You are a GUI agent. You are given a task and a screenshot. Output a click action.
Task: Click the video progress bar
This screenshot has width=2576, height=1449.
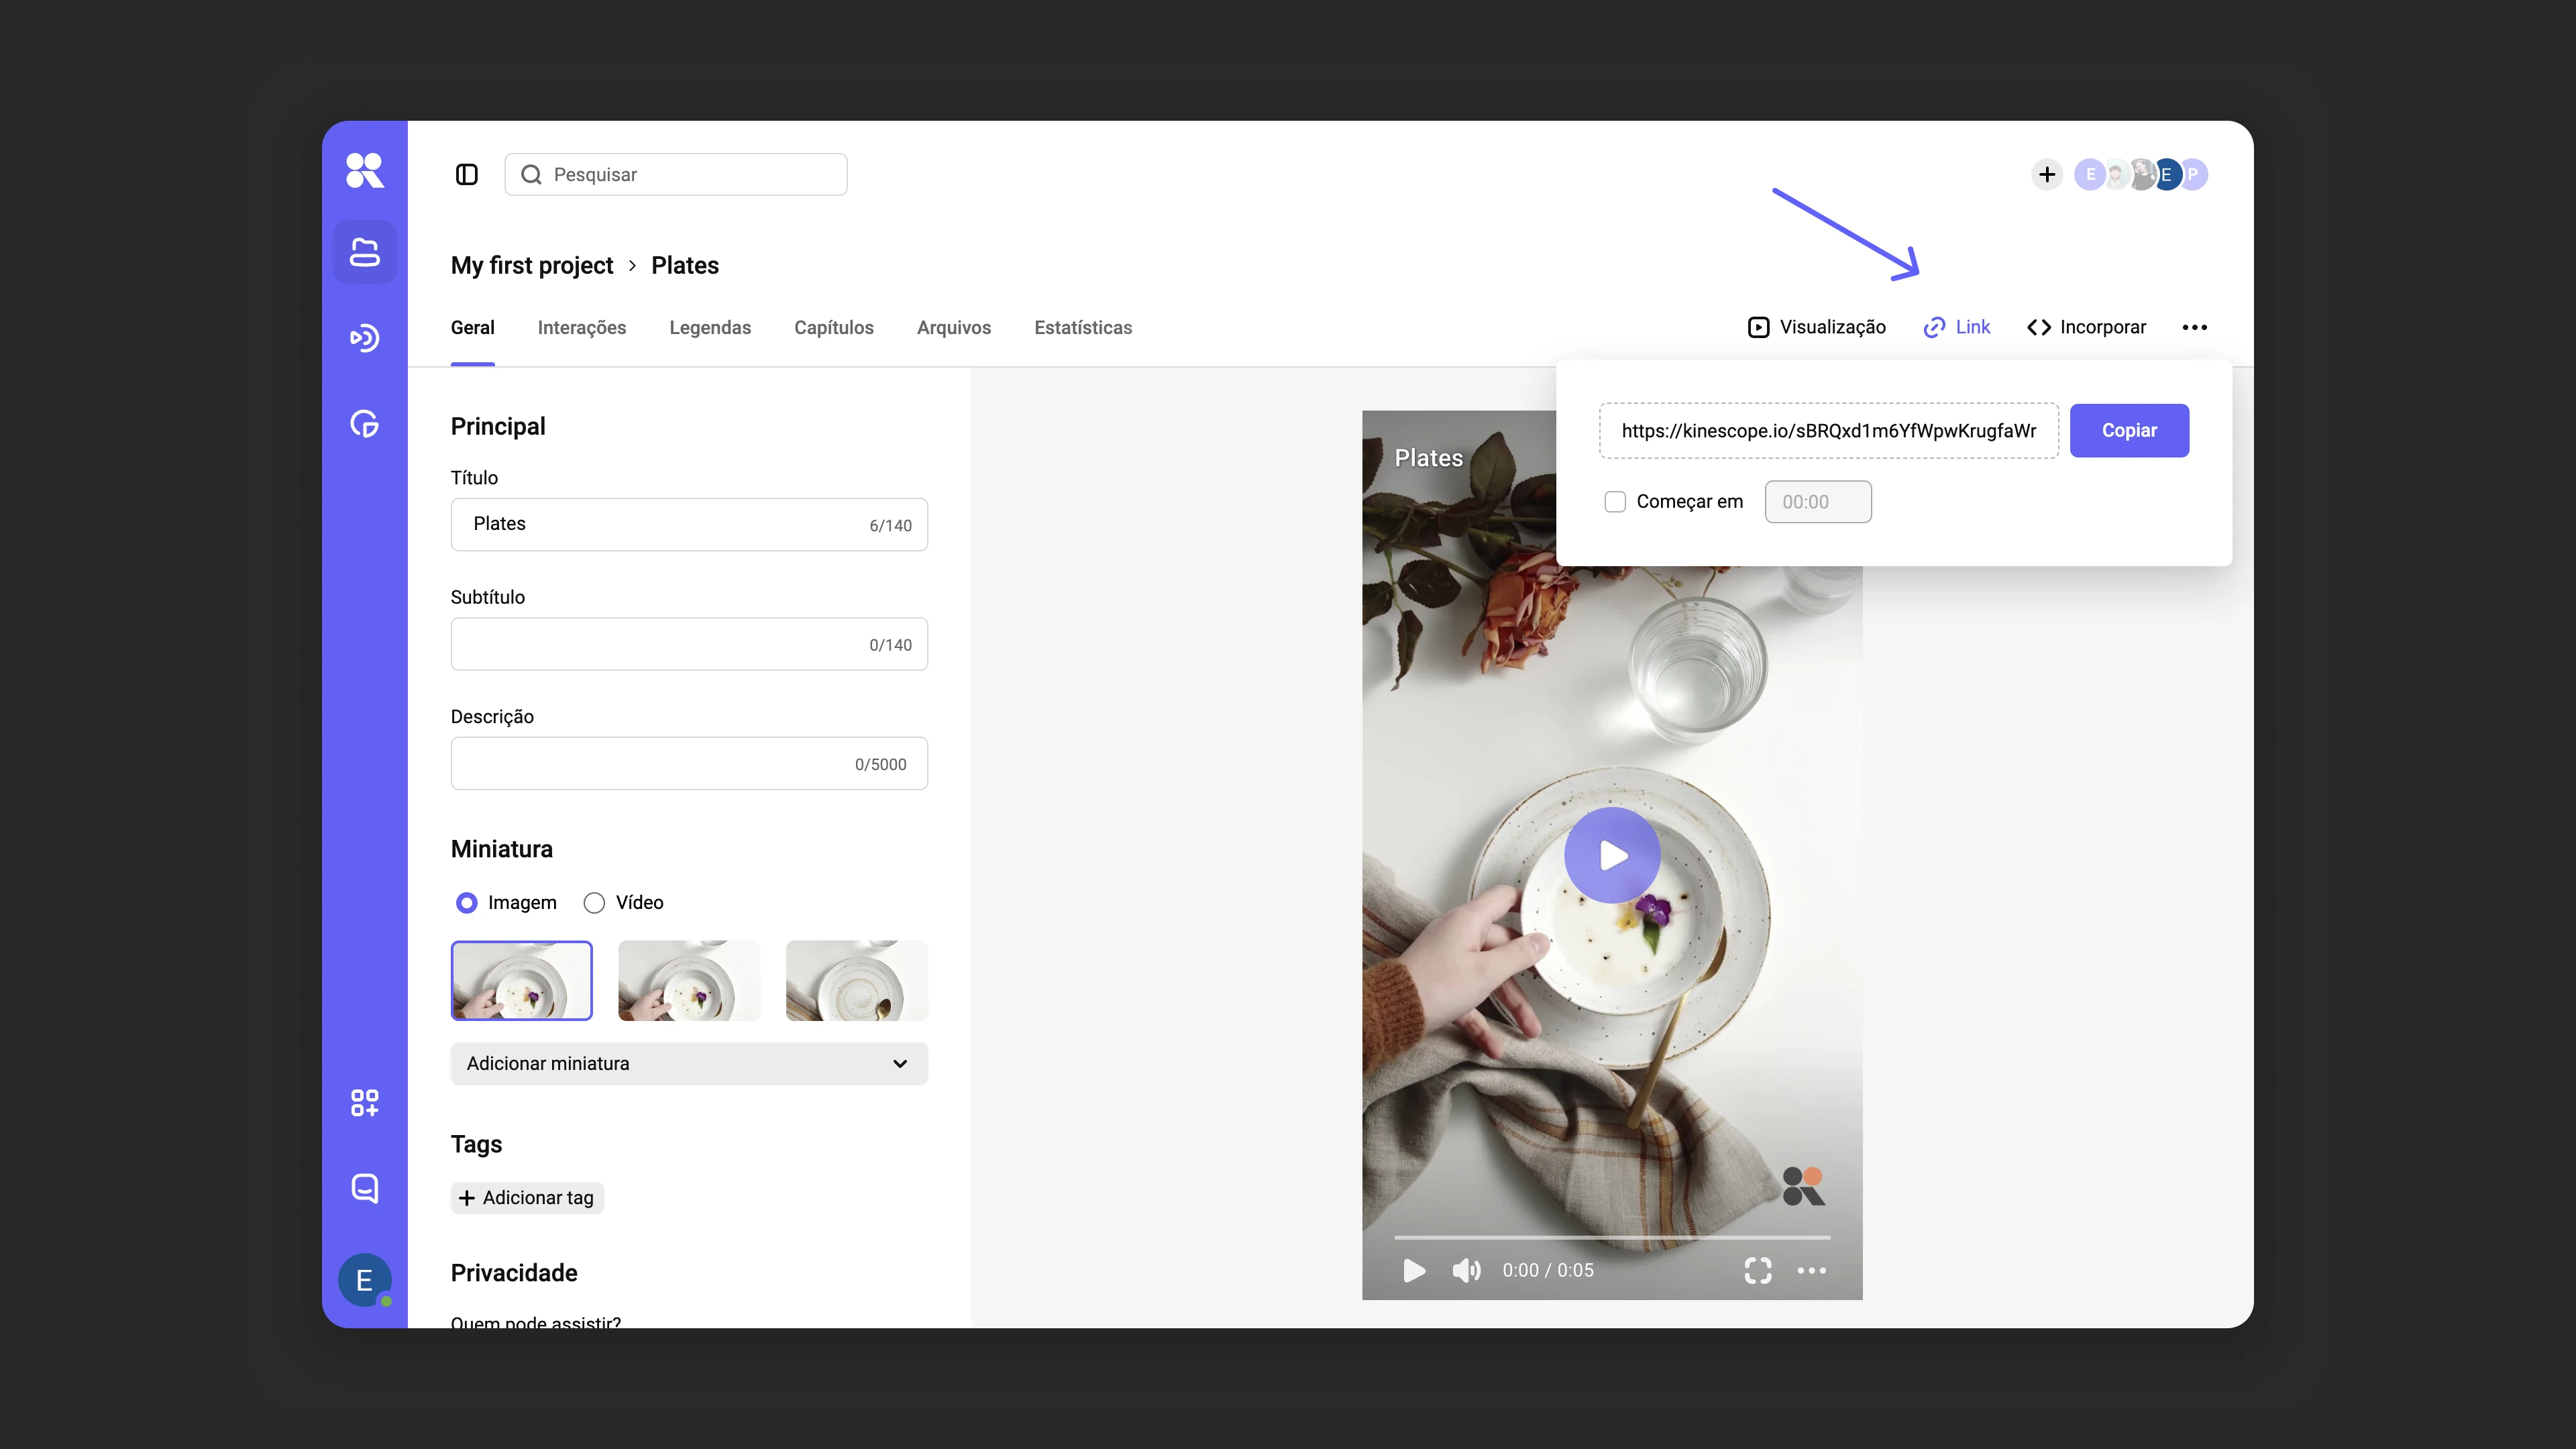(x=1612, y=1238)
